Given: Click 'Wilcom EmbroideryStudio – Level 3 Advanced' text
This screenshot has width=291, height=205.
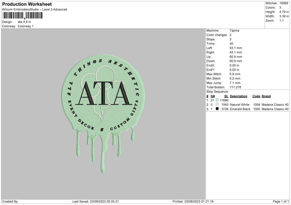Looking at the screenshot, I should point(34,10).
